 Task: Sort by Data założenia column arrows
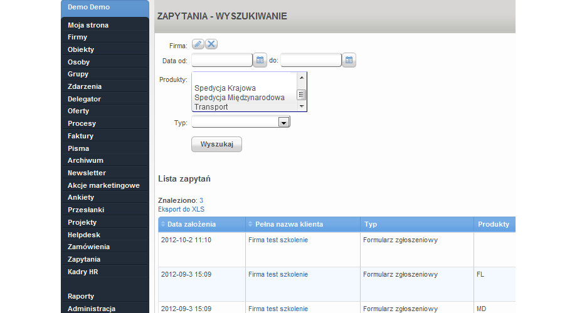point(163,223)
